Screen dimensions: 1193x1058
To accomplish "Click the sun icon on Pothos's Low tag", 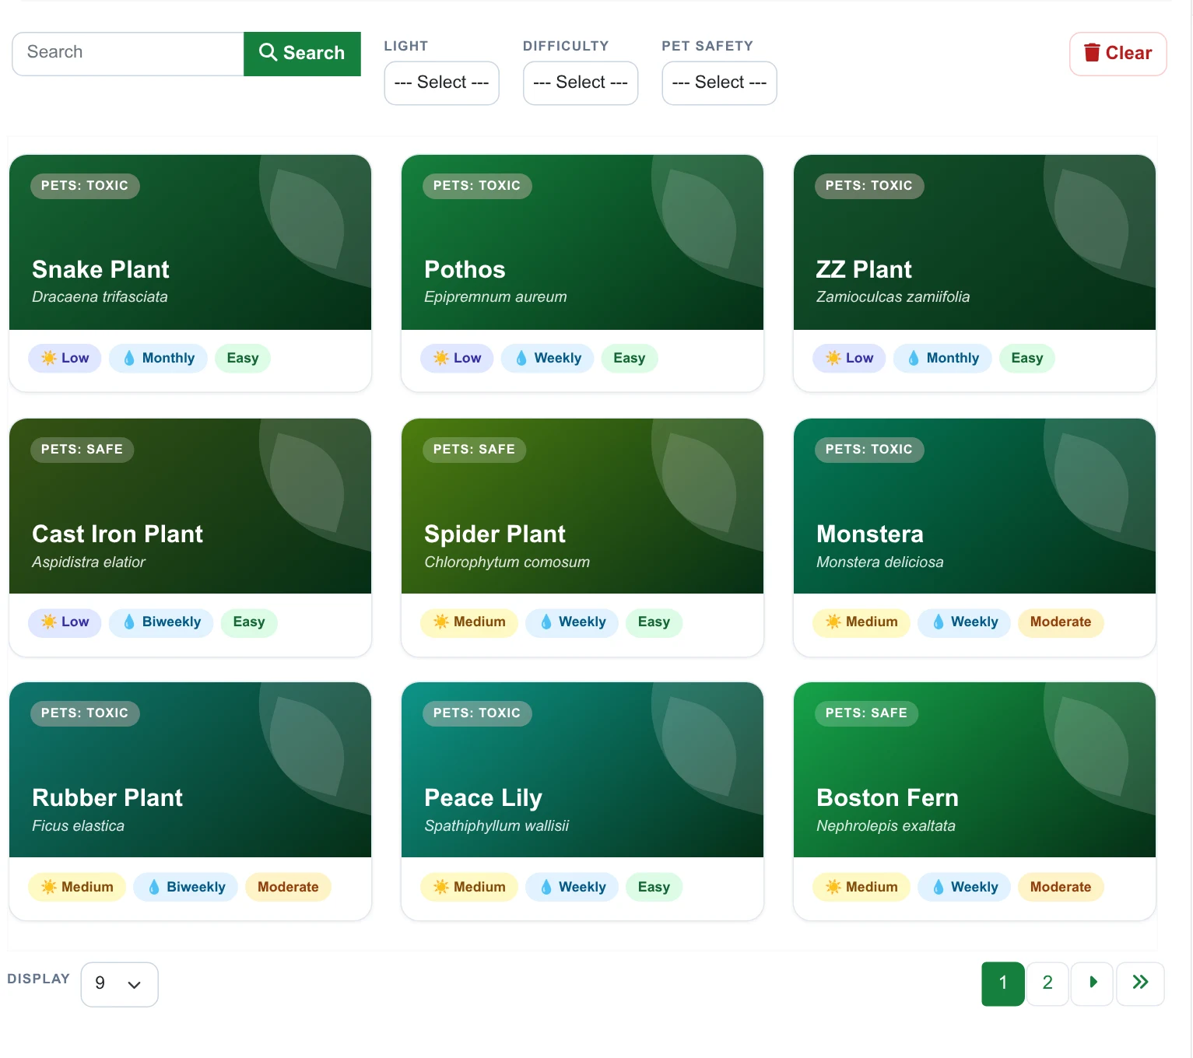I will pos(441,358).
